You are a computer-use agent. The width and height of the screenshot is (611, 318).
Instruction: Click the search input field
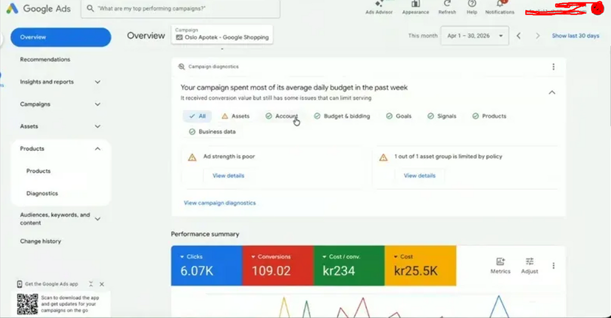pyautogui.click(x=181, y=9)
